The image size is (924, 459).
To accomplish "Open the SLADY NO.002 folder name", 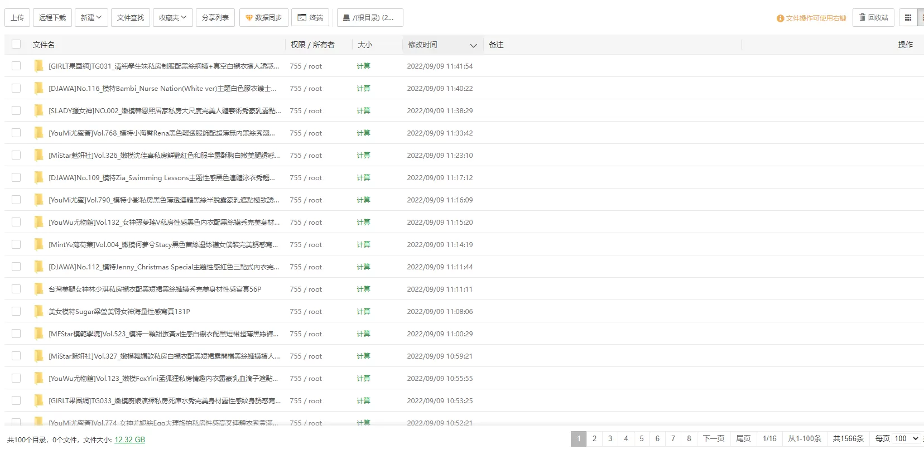I will point(165,110).
